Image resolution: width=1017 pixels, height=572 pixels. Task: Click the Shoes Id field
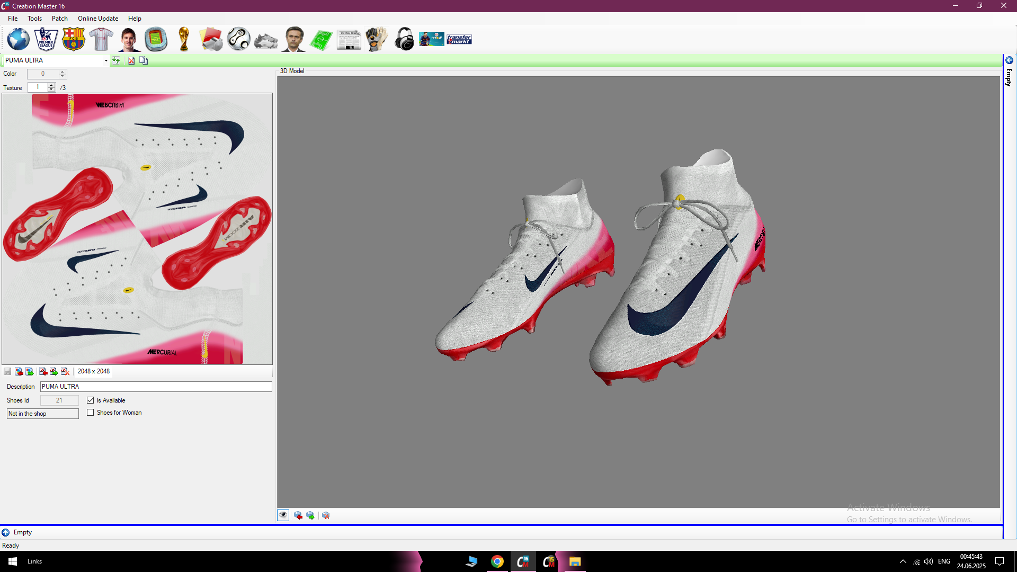[x=59, y=400]
